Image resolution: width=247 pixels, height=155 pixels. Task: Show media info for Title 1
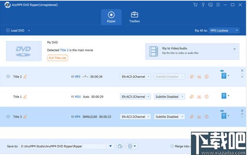pyautogui.click(x=206, y=97)
